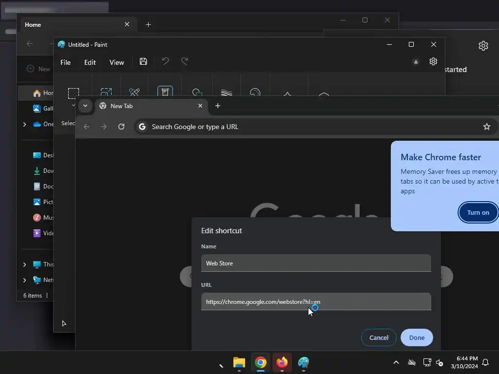Viewport: 499px width, 374px height.
Task: Close the Home tab in File Explorer
Action: point(127,24)
